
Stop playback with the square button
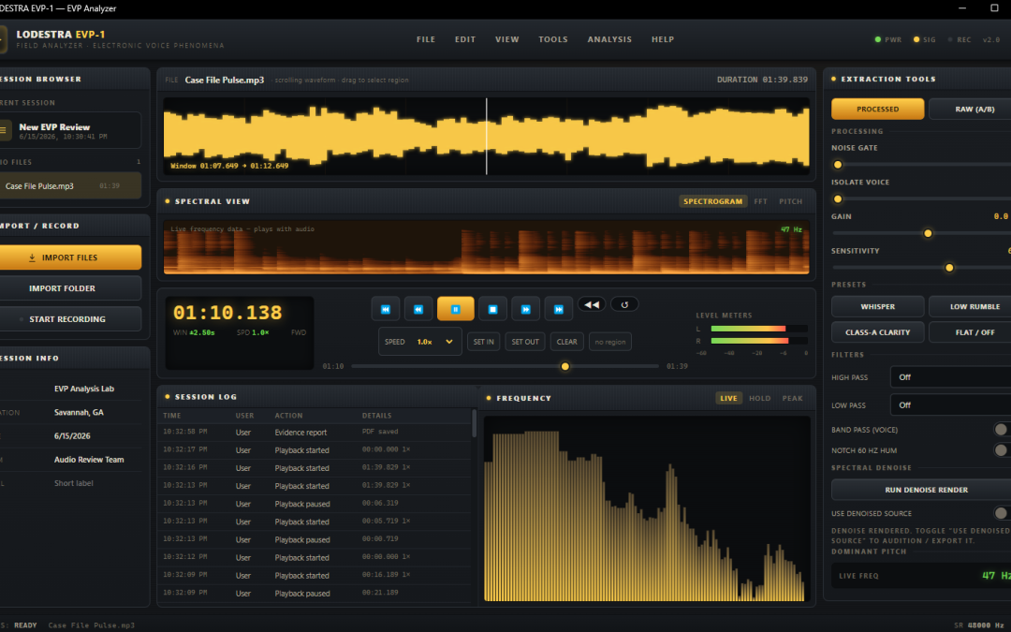click(x=492, y=309)
